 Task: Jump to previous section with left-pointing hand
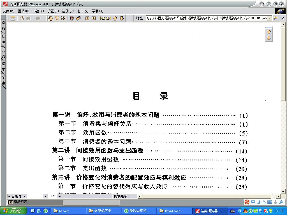(x=102, y=18)
